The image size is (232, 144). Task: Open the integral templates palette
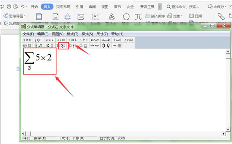(x=73, y=46)
